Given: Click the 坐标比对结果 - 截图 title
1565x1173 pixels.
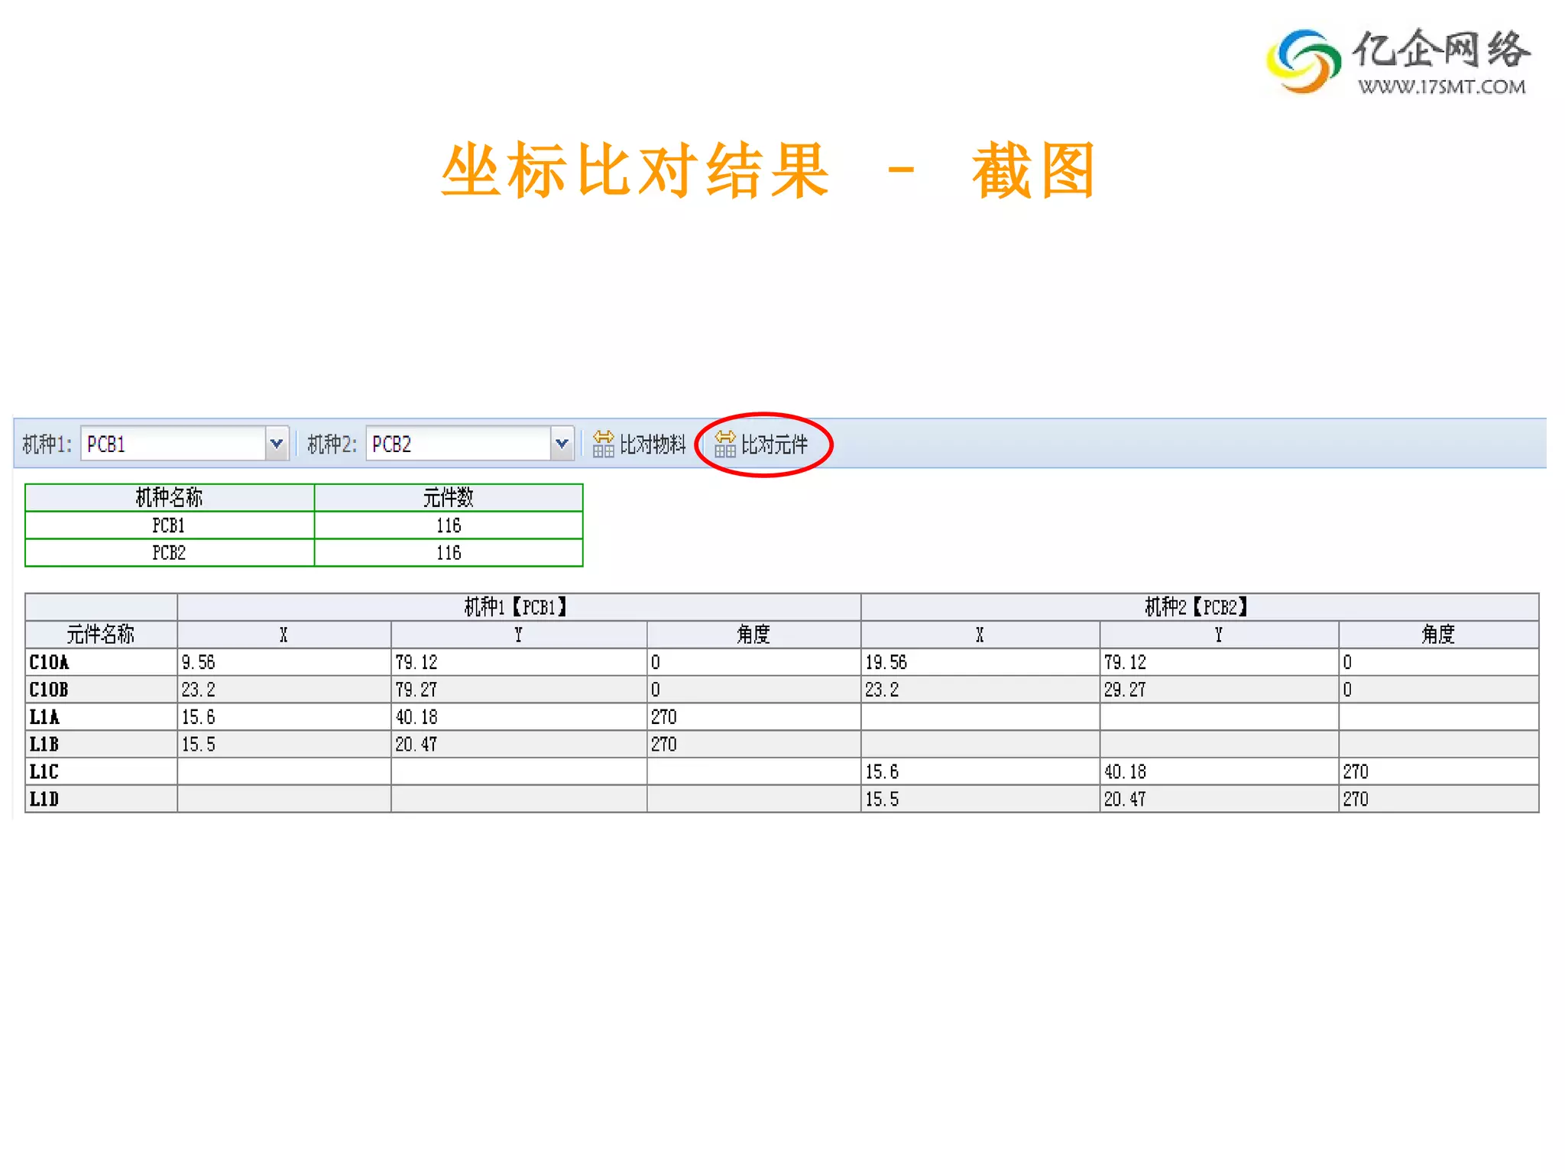Looking at the screenshot, I should [x=770, y=170].
